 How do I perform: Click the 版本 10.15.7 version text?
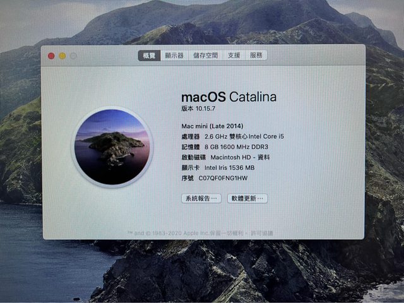(x=202, y=109)
